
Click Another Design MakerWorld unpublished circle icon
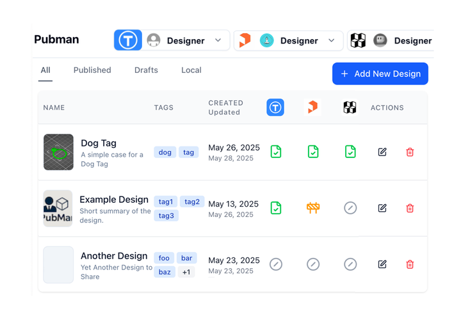[x=350, y=264]
